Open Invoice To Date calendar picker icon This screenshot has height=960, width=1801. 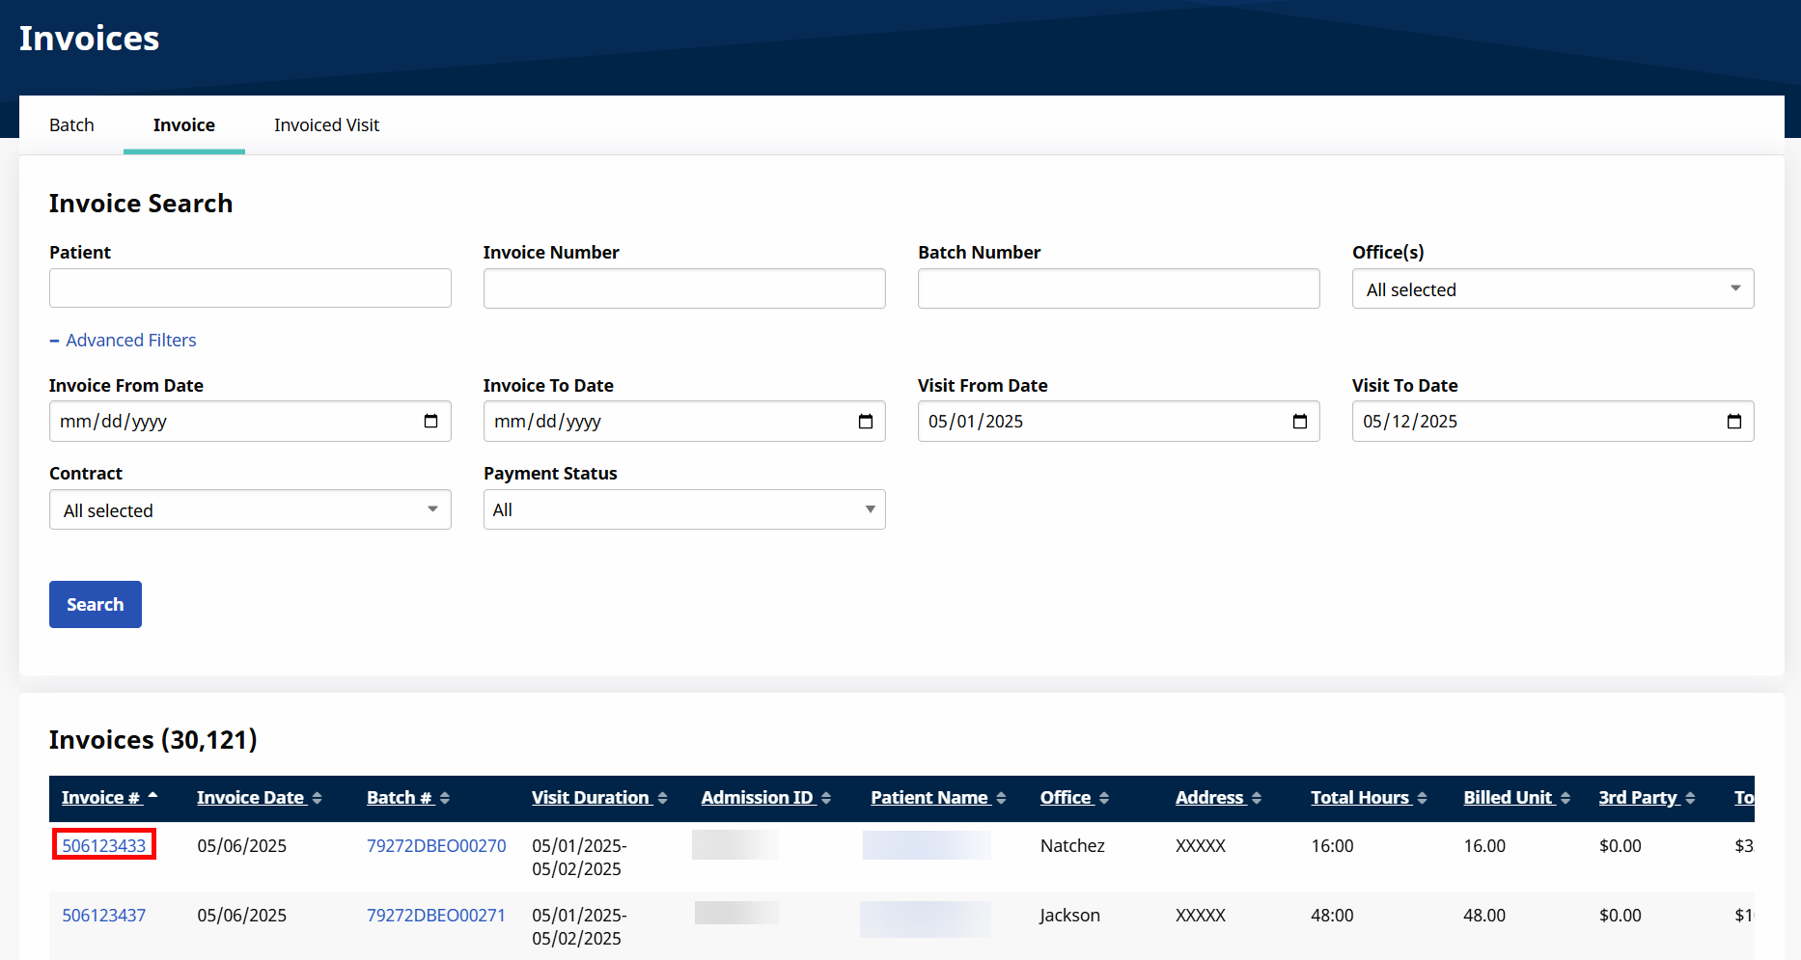coord(865,422)
